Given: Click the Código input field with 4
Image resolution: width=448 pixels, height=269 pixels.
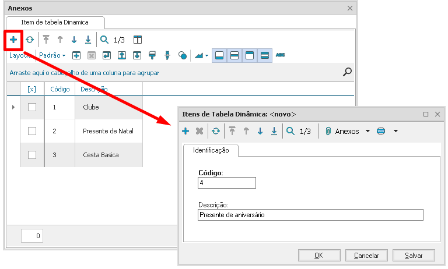Looking at the screenshot, I should [227, 183].
